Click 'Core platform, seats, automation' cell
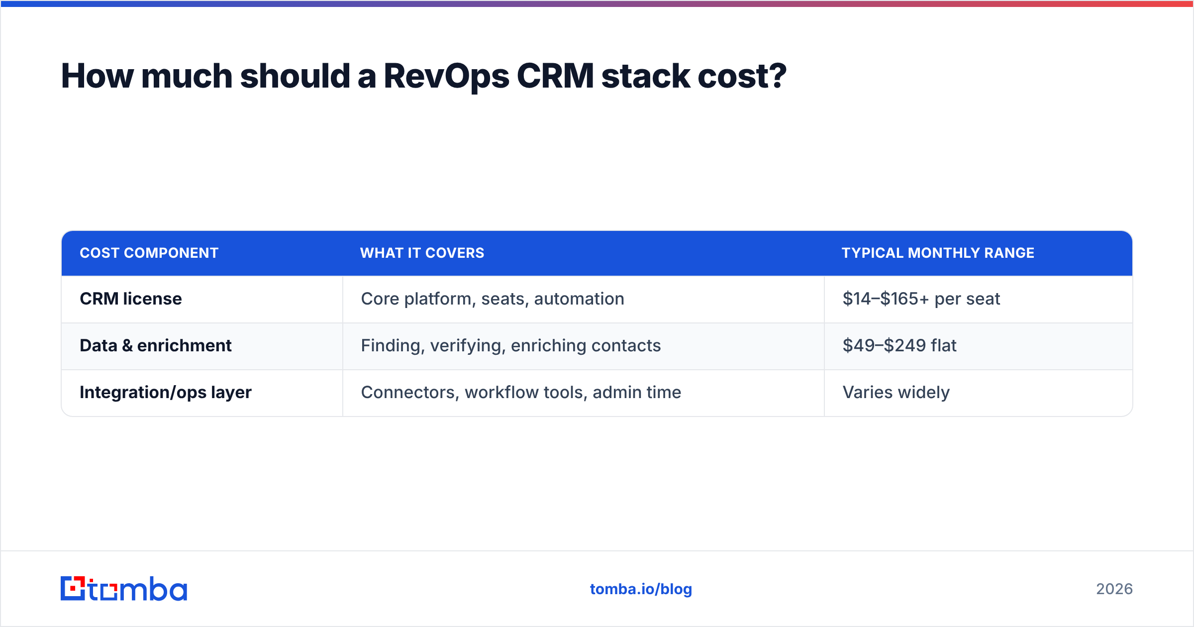 (x=584, y=299)
